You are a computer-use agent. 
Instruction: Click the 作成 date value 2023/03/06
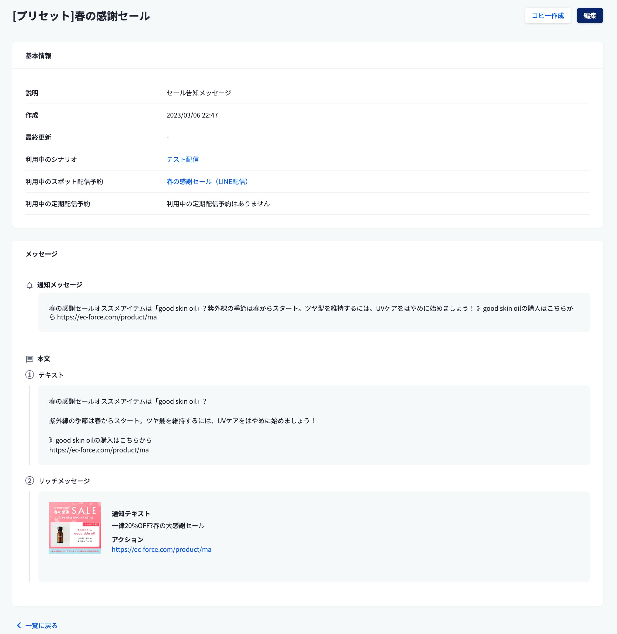[x=192, y=115]
